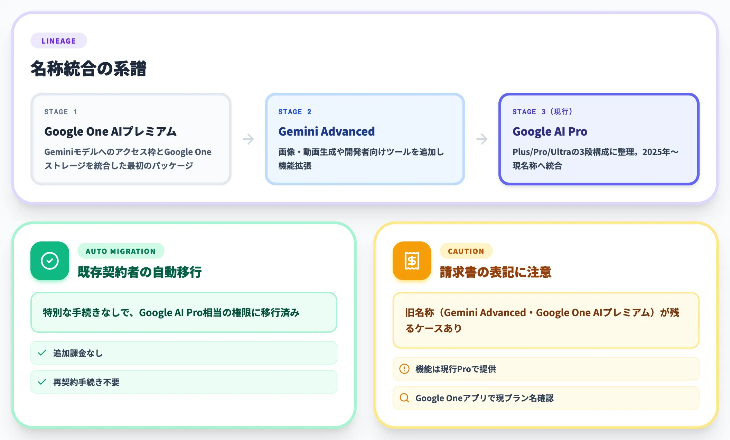Click the STAGE 3 (現行) label
This screenshot has width=730, height=440.
(543, 112)
